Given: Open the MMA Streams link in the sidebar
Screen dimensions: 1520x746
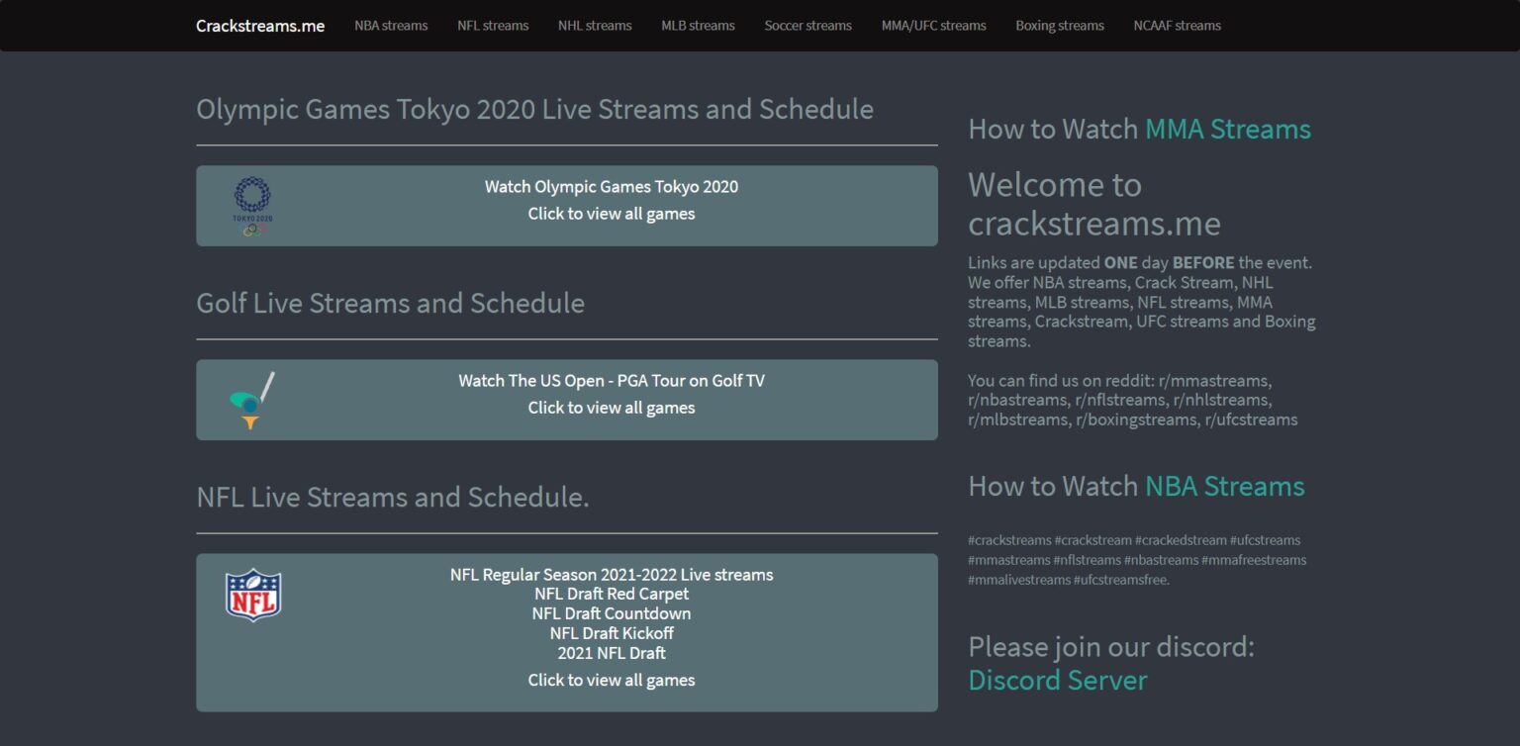Looking at the screenshot, I should [x=1227, y=130].
